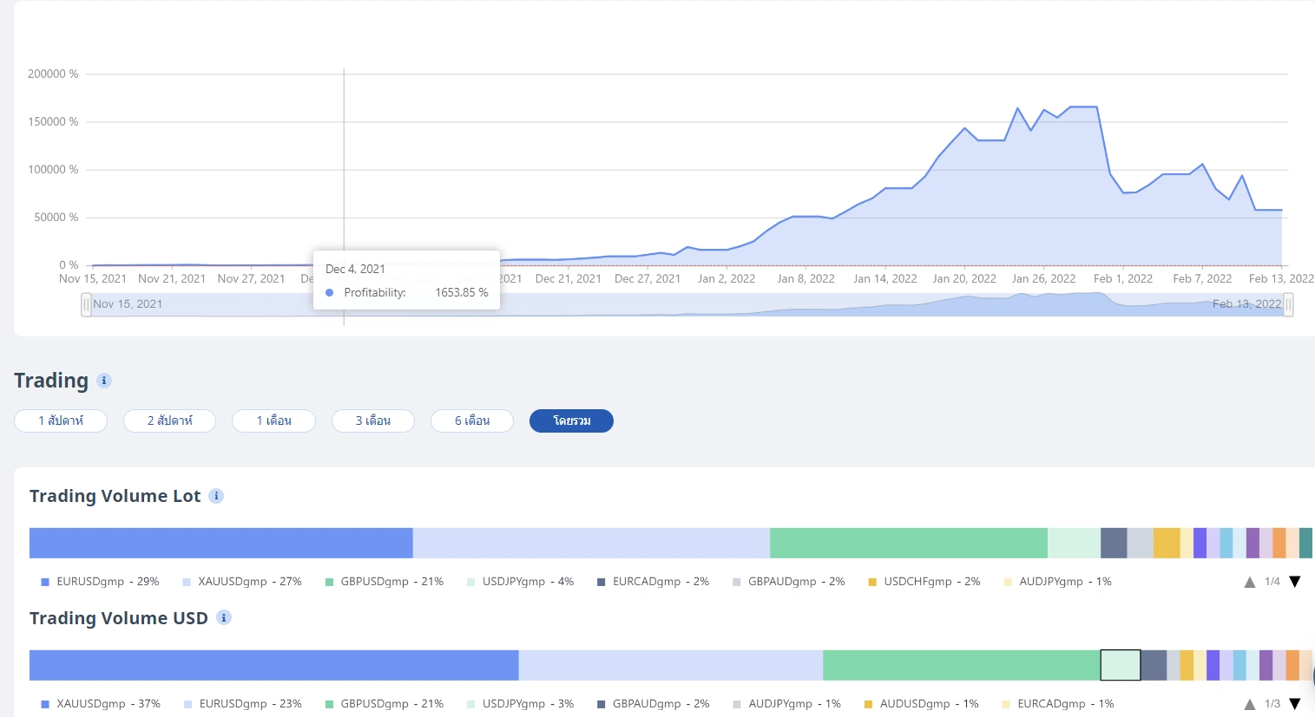Screen dimensions: 1315x717
Task: Grab the right range handle at Feb 13
Action: point(1288,304)
